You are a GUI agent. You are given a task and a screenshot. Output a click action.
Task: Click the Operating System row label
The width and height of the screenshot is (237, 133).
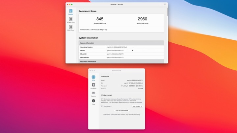pyautogui.click(x=86, y=47)
